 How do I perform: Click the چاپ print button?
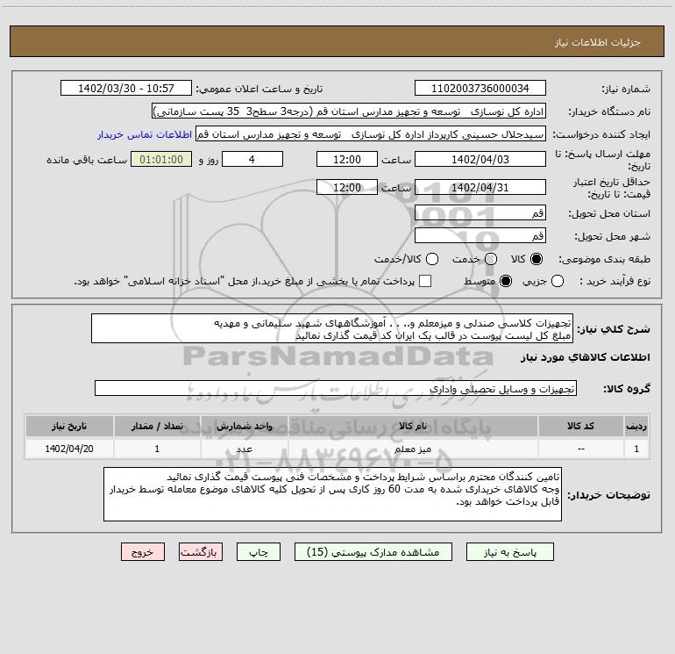pyautogui.click(x=259, y=552)
